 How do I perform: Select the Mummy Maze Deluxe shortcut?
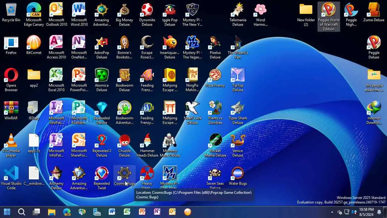coord(170,145)
